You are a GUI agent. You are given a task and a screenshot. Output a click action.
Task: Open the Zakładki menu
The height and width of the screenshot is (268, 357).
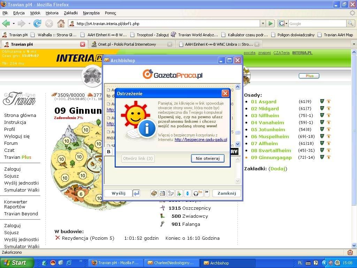70,13
